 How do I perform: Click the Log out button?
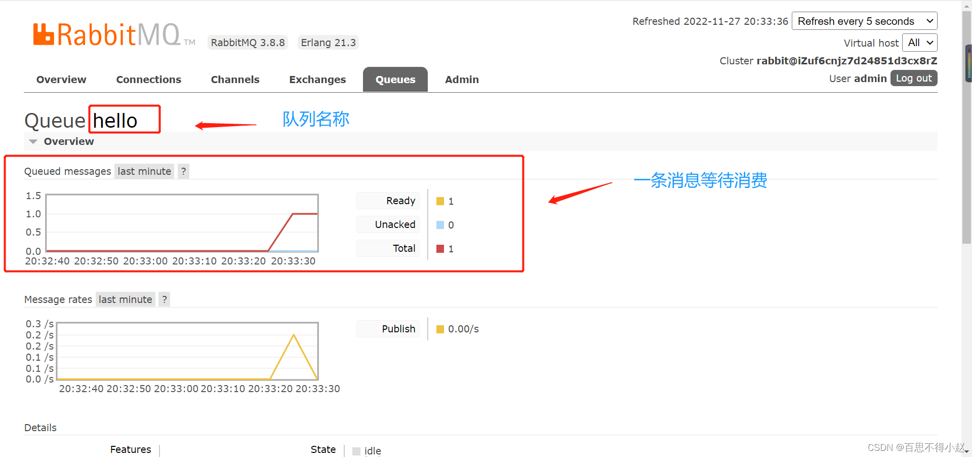[914, 78]
